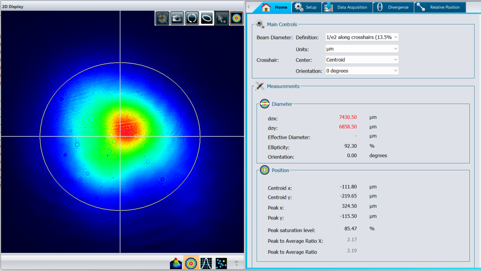Click the rainbow color palette icon
The image size is (481, 271).
236,18
